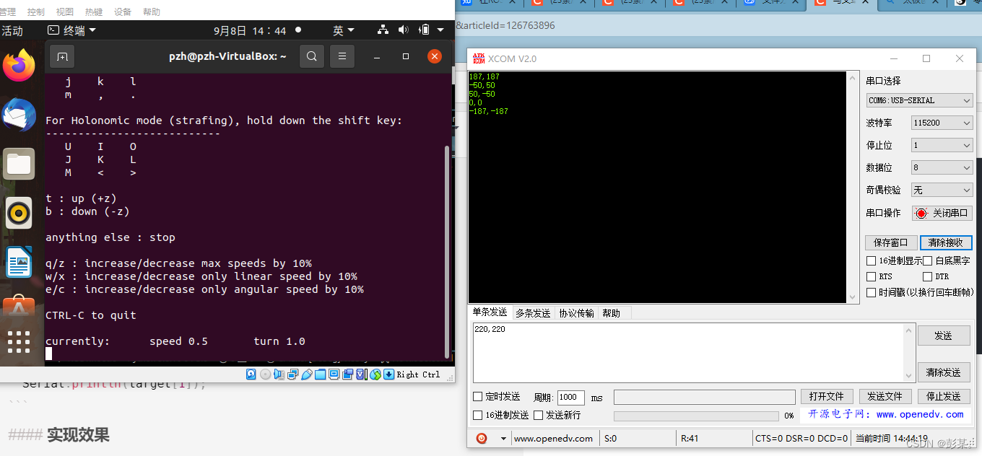The width and height of the screenshot is (982, 456).
Task: Click the VirtualBox audio status icon
Action: [x=279, y=374]
